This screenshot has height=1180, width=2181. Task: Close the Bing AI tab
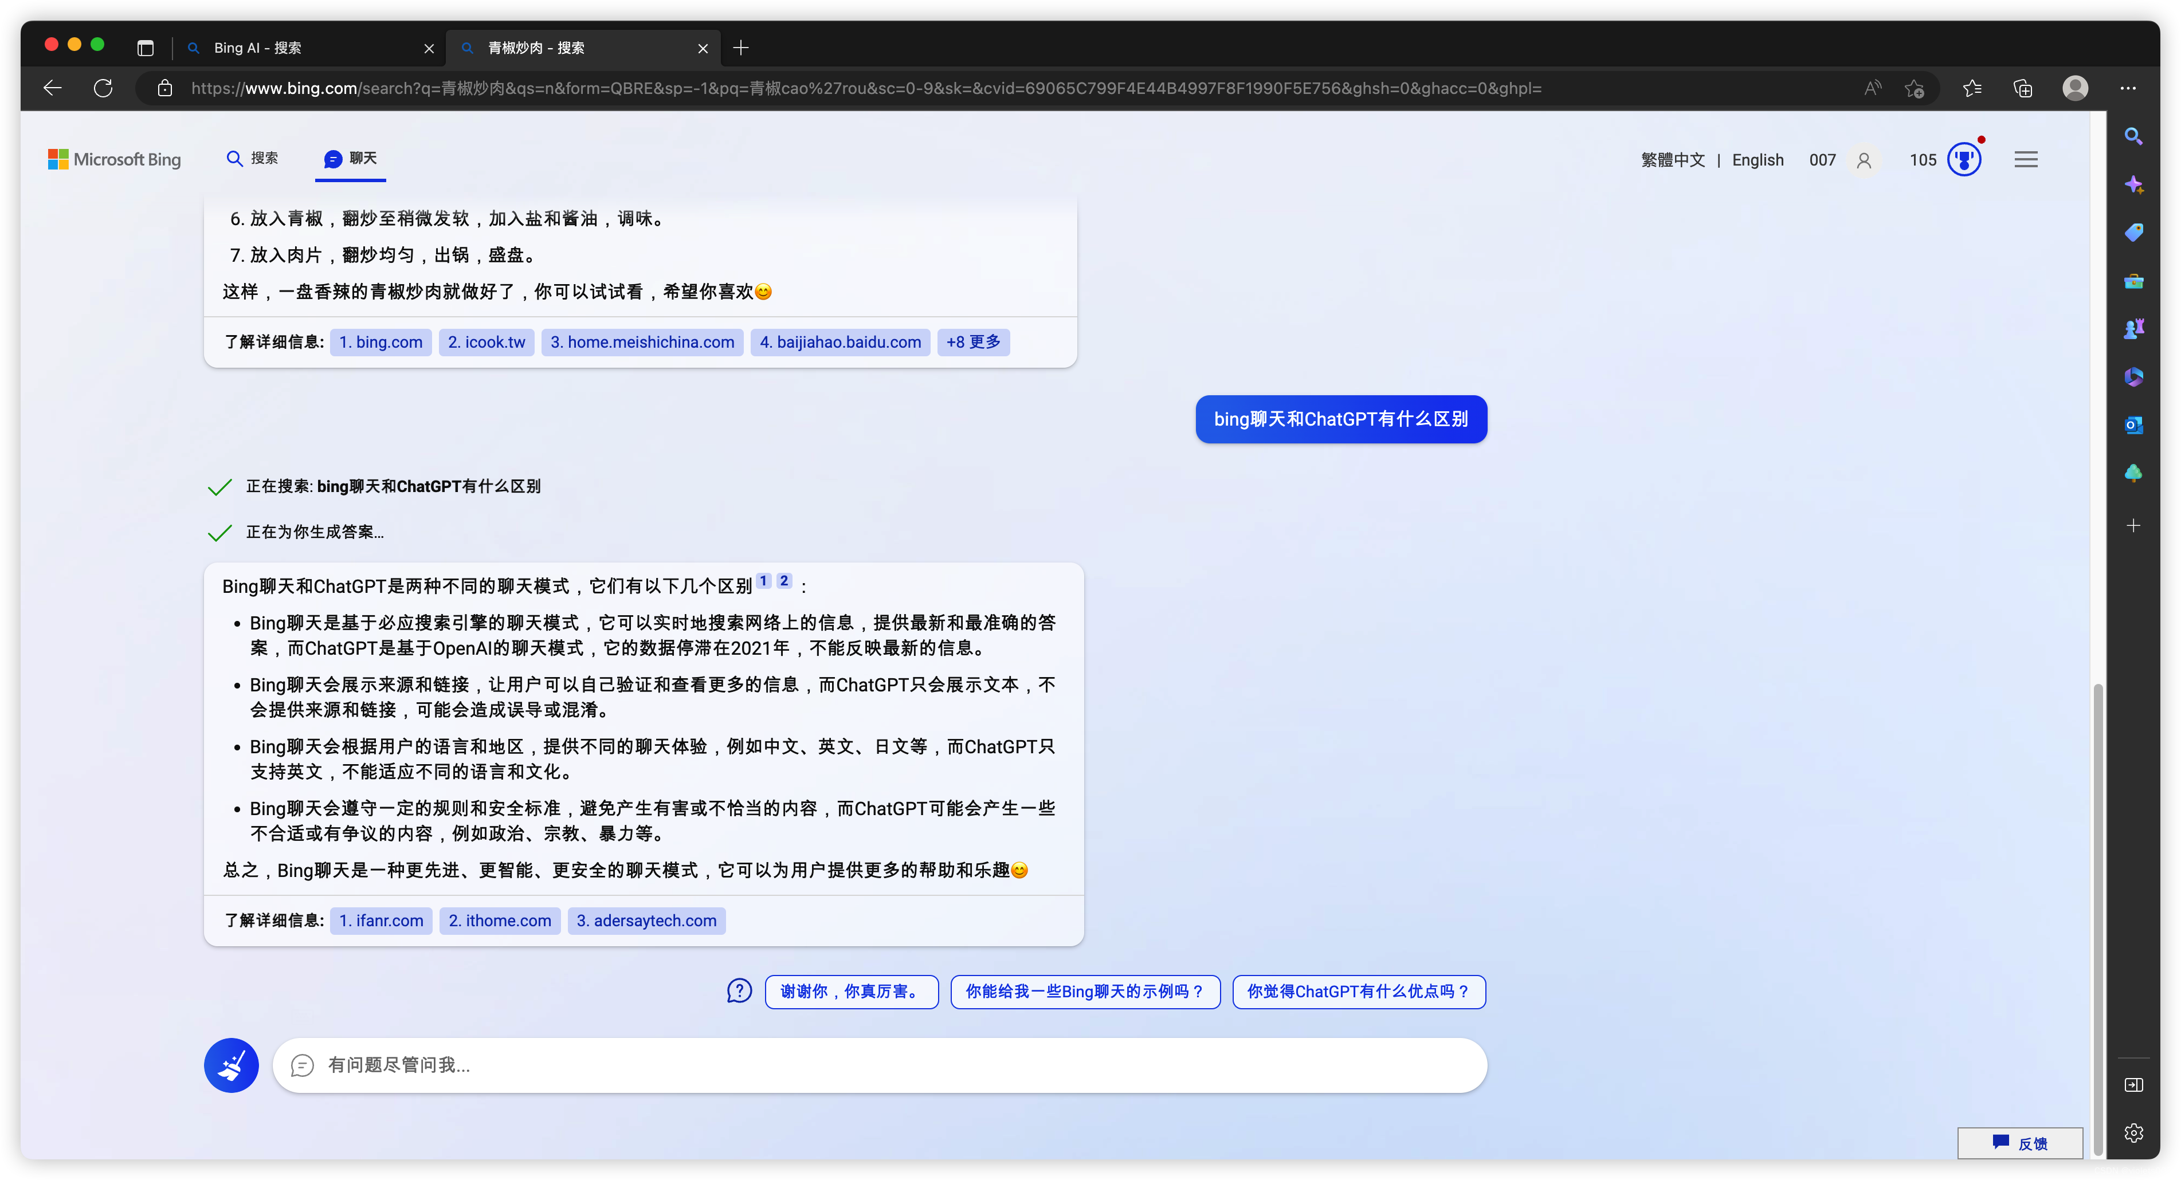(429, 48)
